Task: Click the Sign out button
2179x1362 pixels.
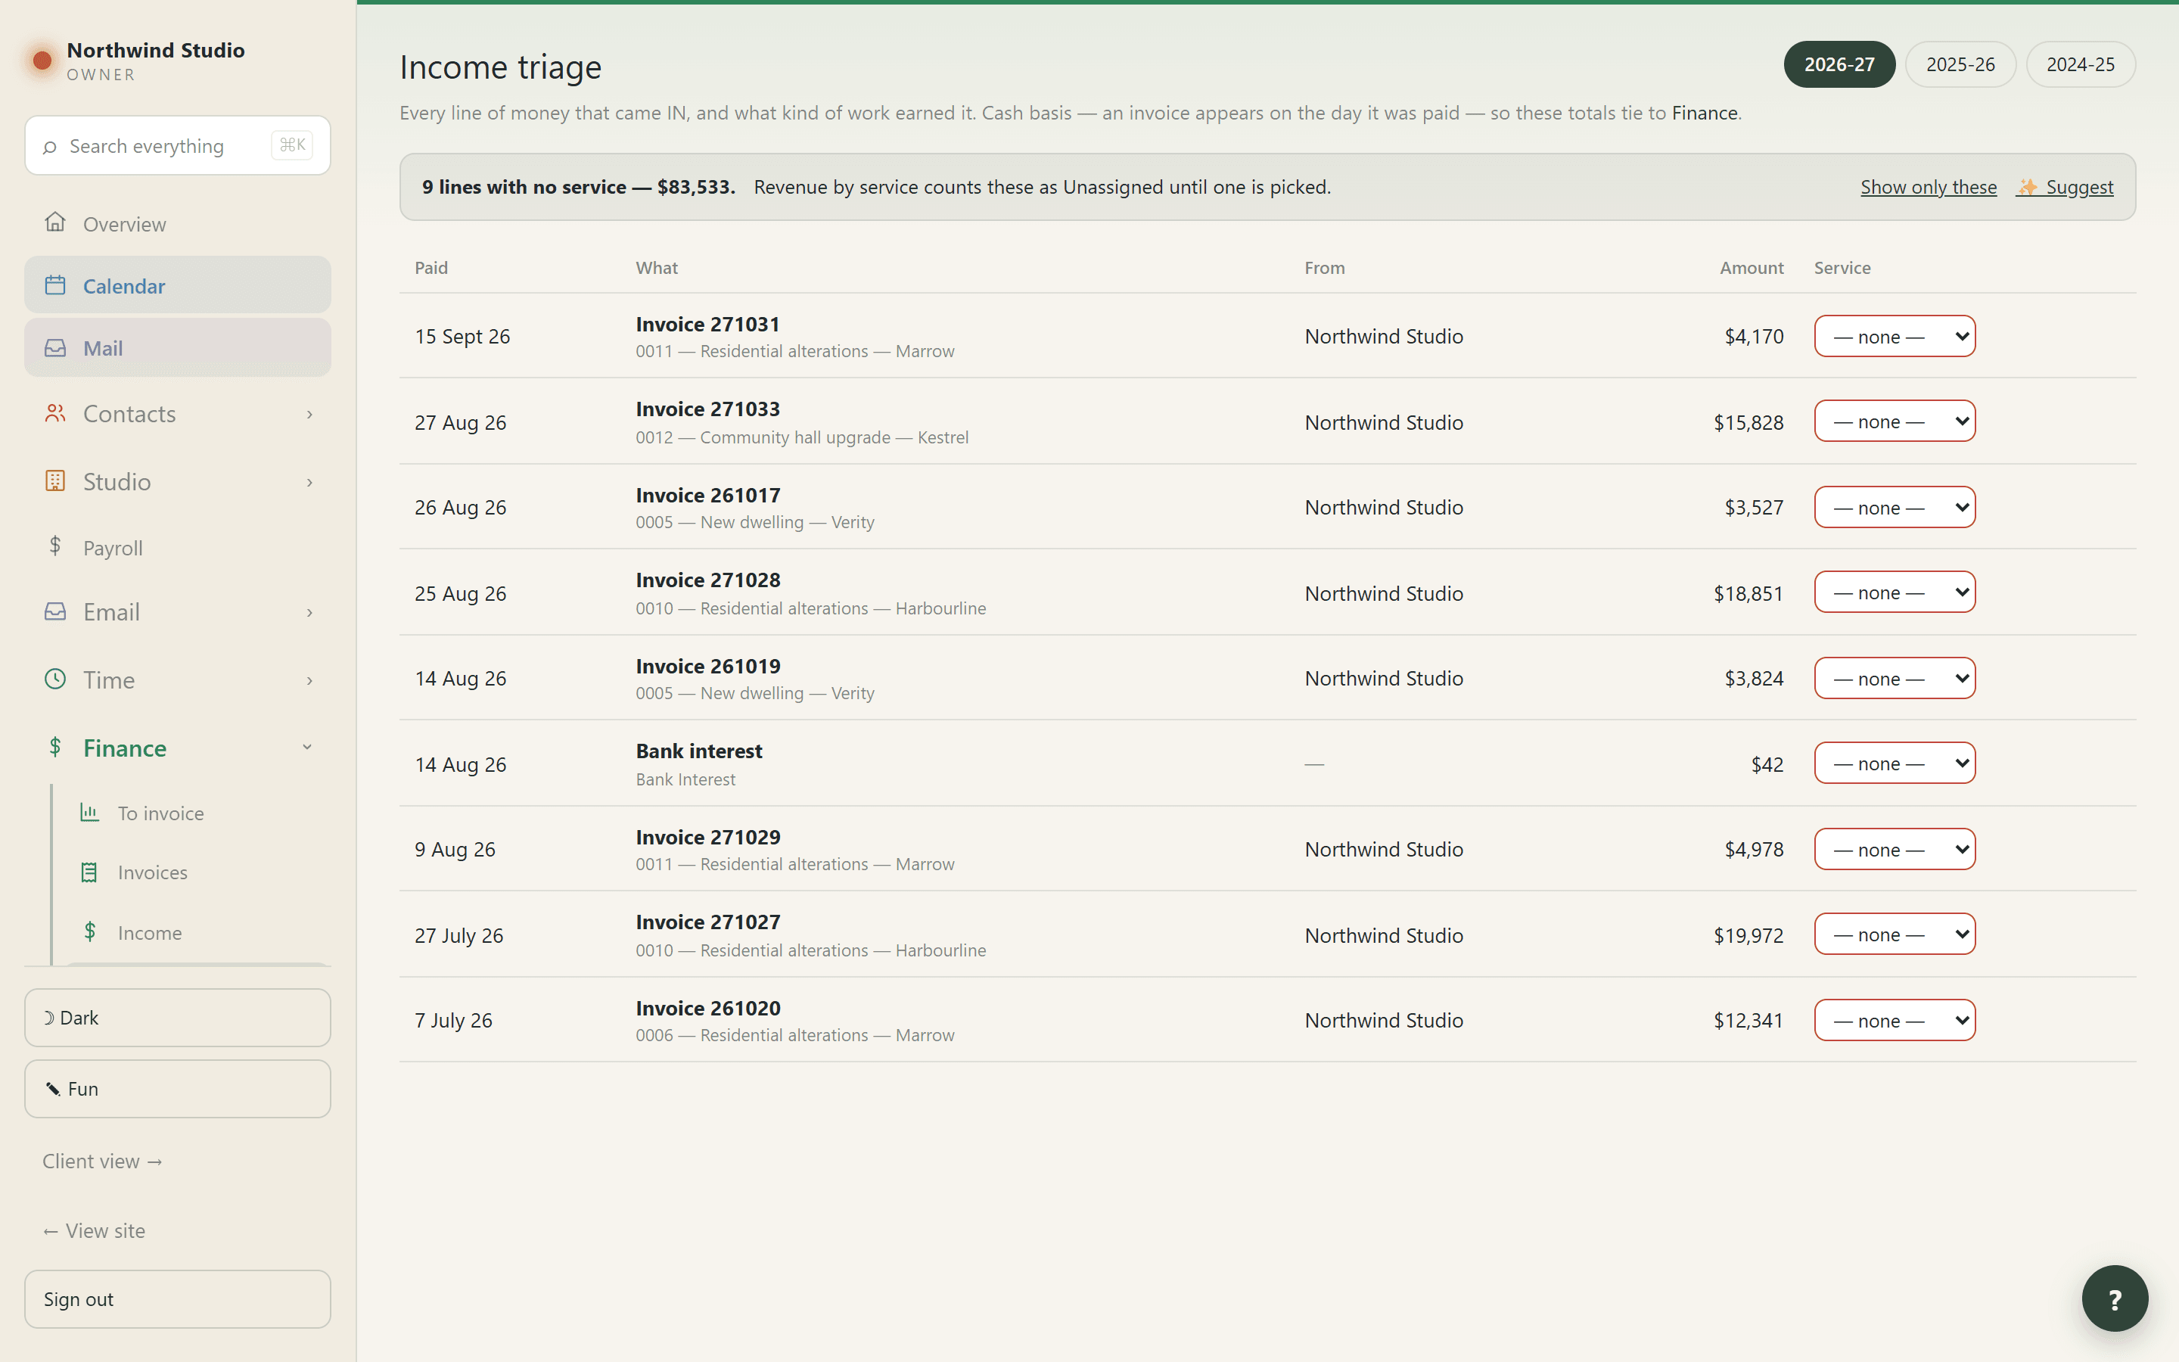Action: 177,1299
